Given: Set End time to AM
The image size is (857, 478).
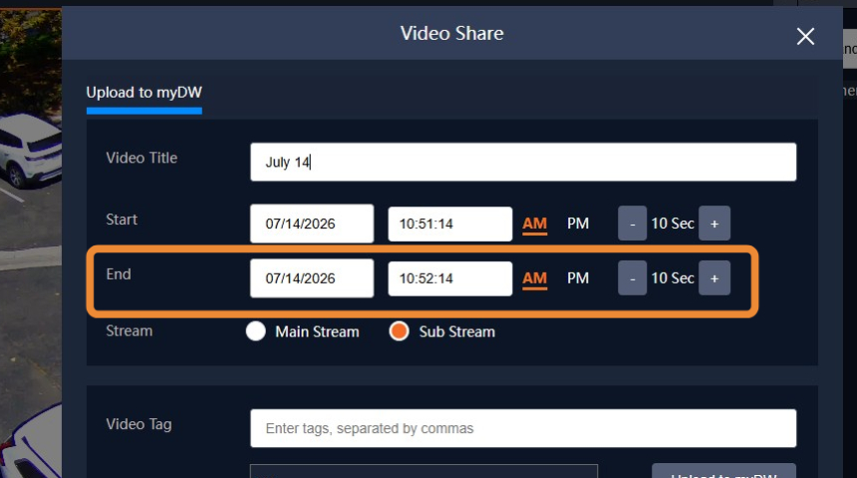Looking at the screenshot, I should point(534,279).
